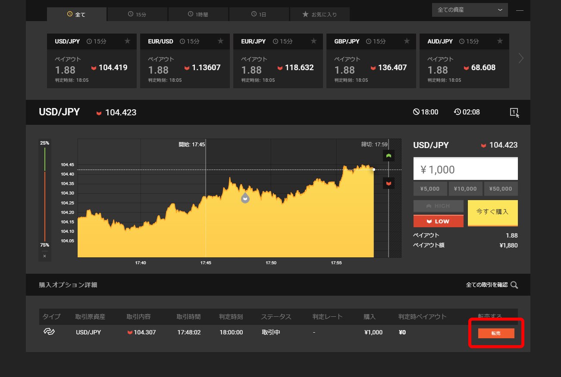The image size is (561, 377).
Task: Select the AUD/JPY 15分 asset card
Action: [464, 61]
